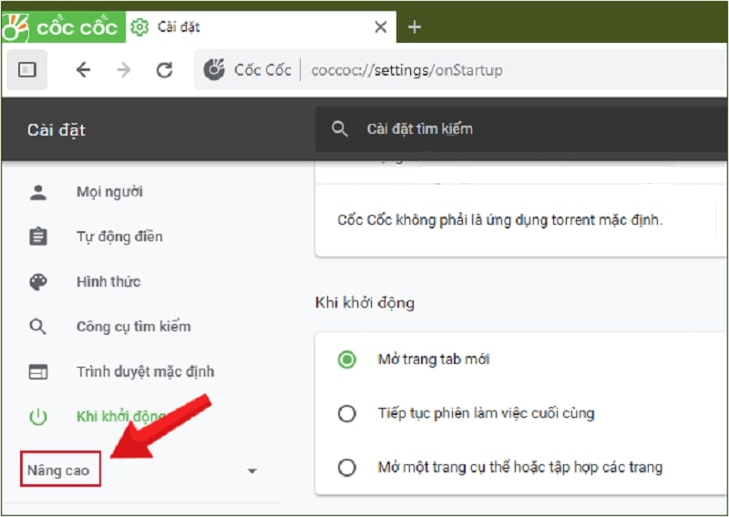Click the Khi khởi động section heading
The image size is (729, 517).
pos(364,303)
